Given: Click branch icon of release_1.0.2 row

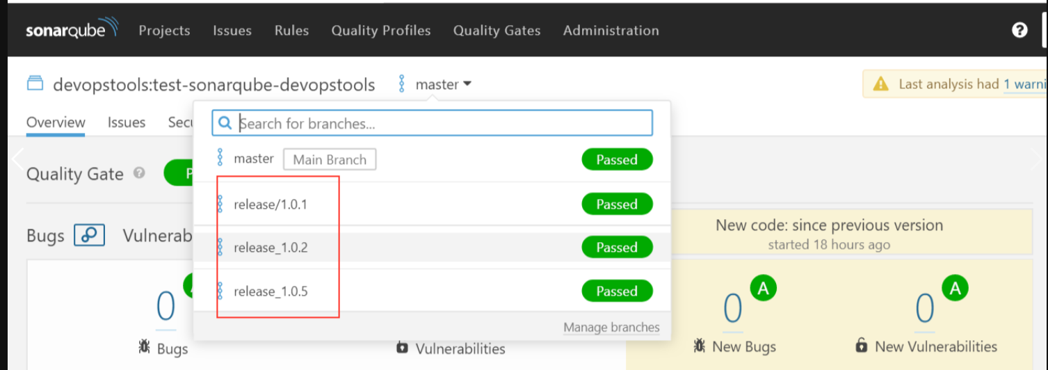Looking at the screenshot, I should pyautogui.click(x=220, y=247).
